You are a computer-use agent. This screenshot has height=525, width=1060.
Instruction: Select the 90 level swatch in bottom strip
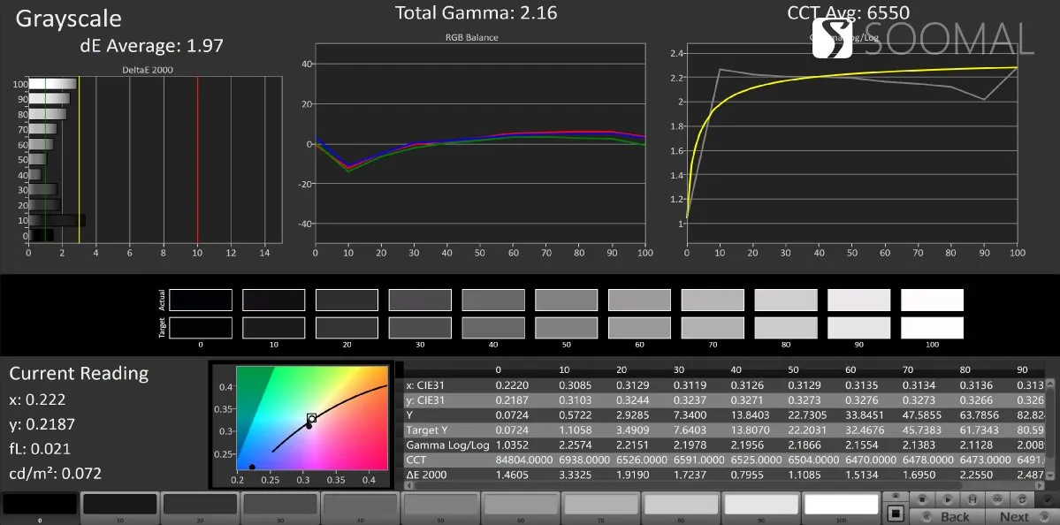point(761,504)
